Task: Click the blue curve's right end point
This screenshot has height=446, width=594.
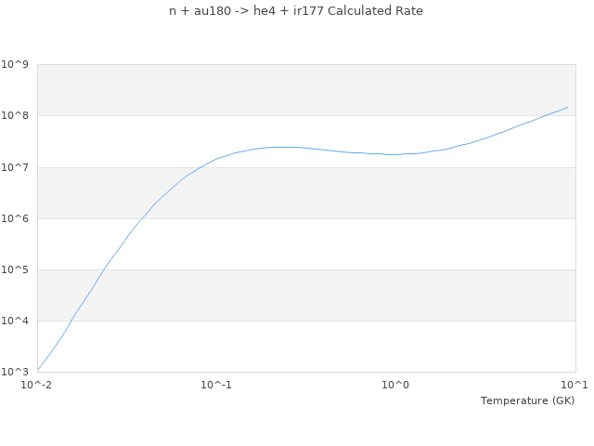Action: click(568, 107)
